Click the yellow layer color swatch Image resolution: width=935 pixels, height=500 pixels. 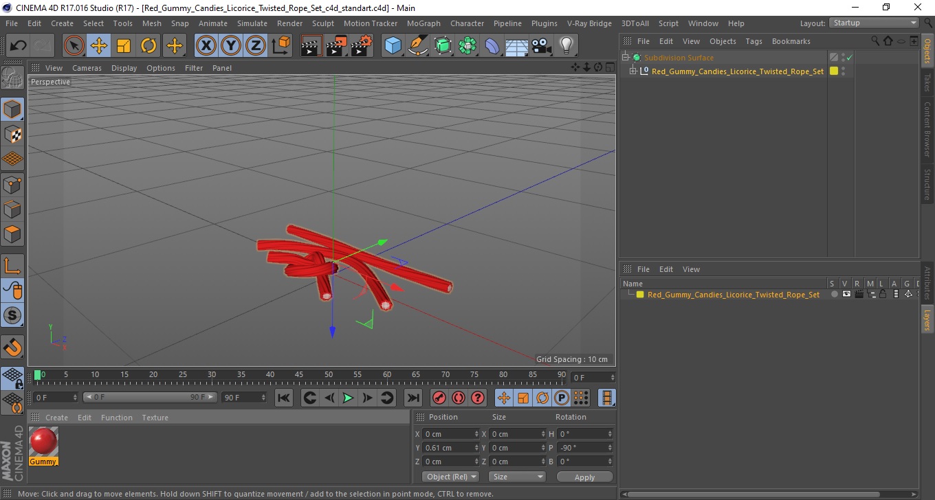coord(640,295)
